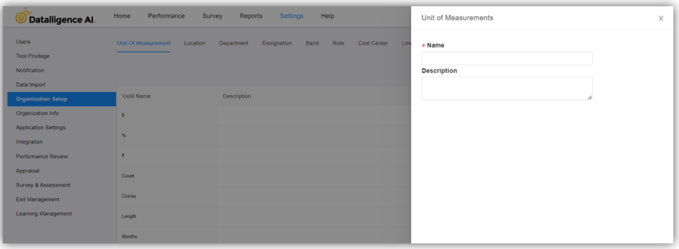Select the % unit row
679x249 pixels.
point(264,136)
